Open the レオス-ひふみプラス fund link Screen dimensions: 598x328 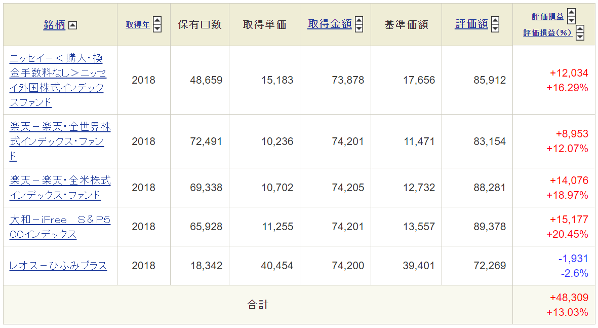click(58, 266)
